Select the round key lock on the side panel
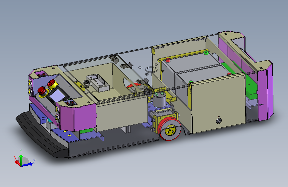Viewport: 288px width, 187px height. [x=219, y=121]
